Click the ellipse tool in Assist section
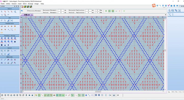The image size is (184, 100). pos(5,51)
